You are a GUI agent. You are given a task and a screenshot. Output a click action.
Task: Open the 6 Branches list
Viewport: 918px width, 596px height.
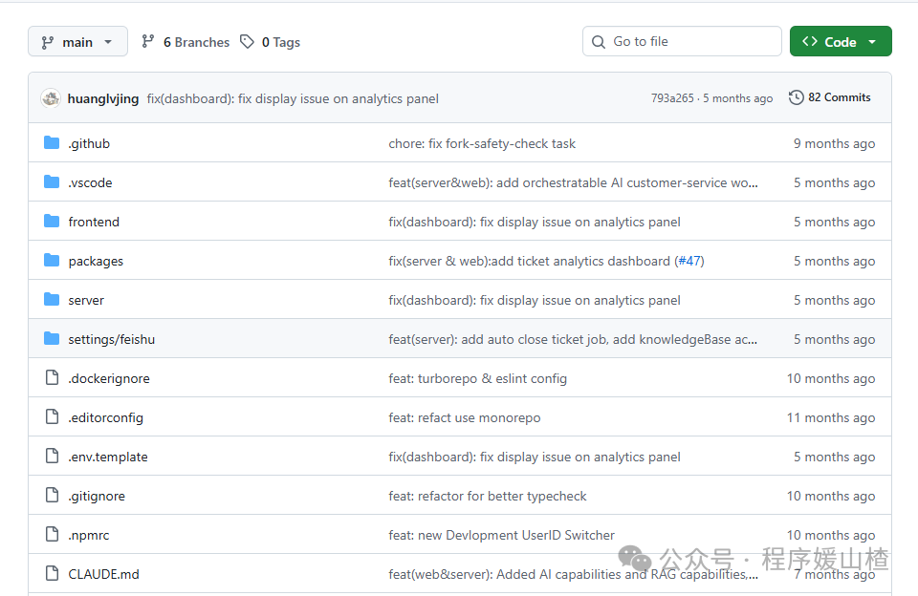186,42
